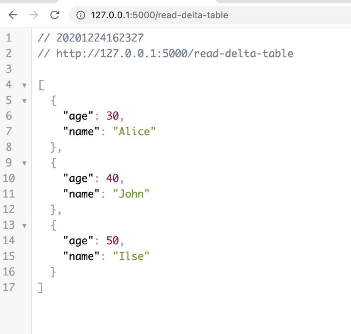This screenshot has height=334, width=351.
Task: Collapse the root array on line 4
Action: click(24, 85)
